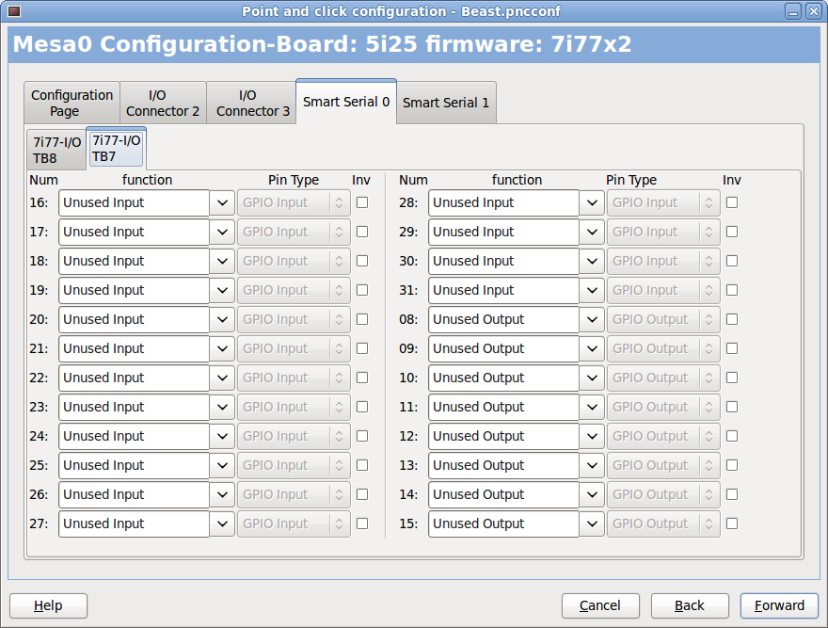Screen dimensions: 828x628
Task: Check the Inv box for pin 08
Action: 732,319
